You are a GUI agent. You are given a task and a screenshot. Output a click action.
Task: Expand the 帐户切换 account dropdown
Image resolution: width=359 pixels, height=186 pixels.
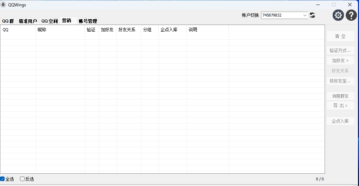pos(305,15)
